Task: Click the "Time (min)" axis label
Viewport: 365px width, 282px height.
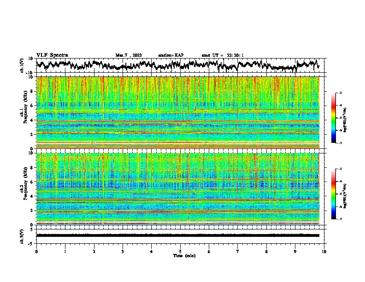Action: coord(184,256)
